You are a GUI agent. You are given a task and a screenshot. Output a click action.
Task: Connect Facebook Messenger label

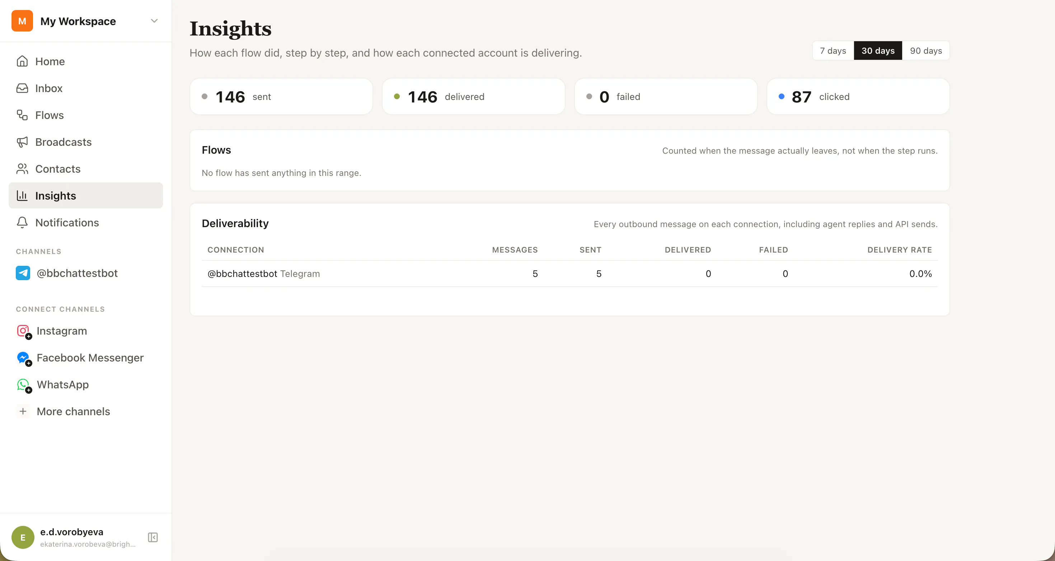[90, 358]
